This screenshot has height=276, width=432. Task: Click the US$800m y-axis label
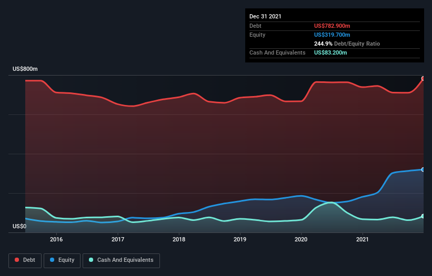pyautogui.click(x=25, y=69)
